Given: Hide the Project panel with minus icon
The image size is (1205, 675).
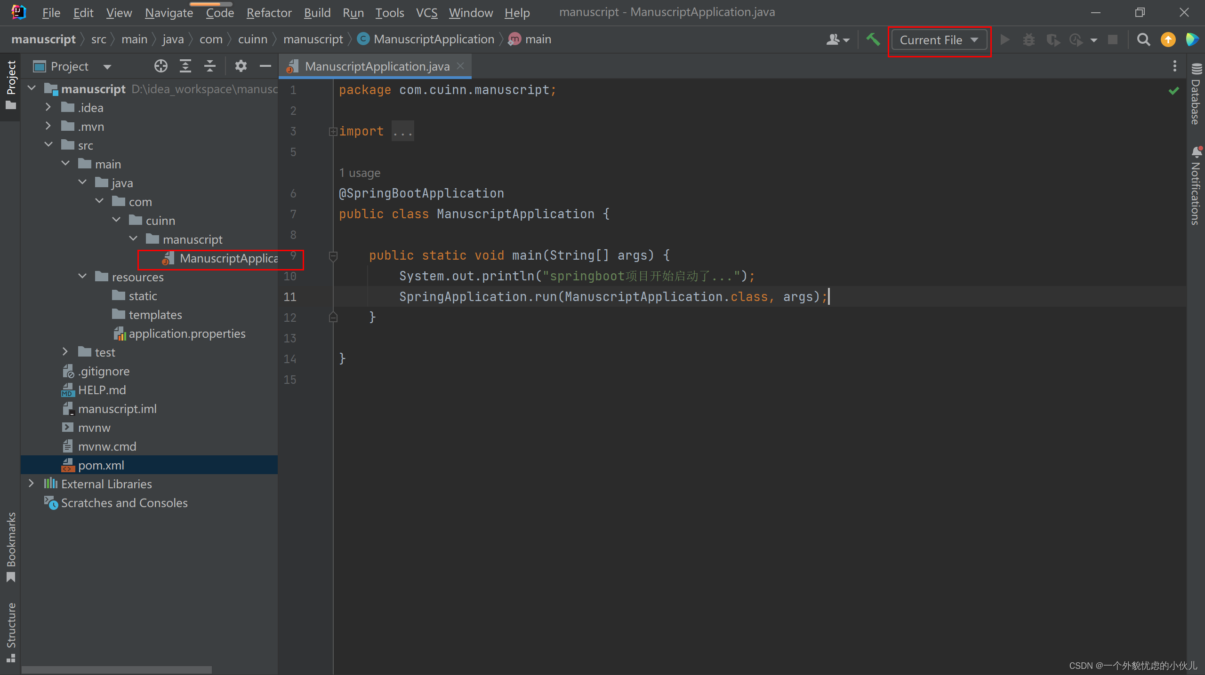Looking at the screenshot, I should tap(265, 66).
